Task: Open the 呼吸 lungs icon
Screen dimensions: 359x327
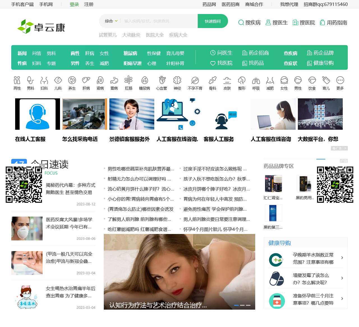Action: click(x=256, y=80)
